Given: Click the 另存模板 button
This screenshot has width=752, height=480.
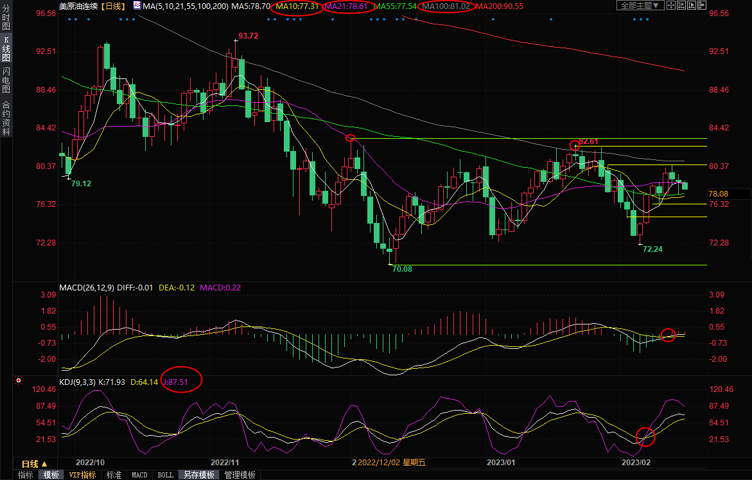Looking at the screenshot, I should (198, 475).
